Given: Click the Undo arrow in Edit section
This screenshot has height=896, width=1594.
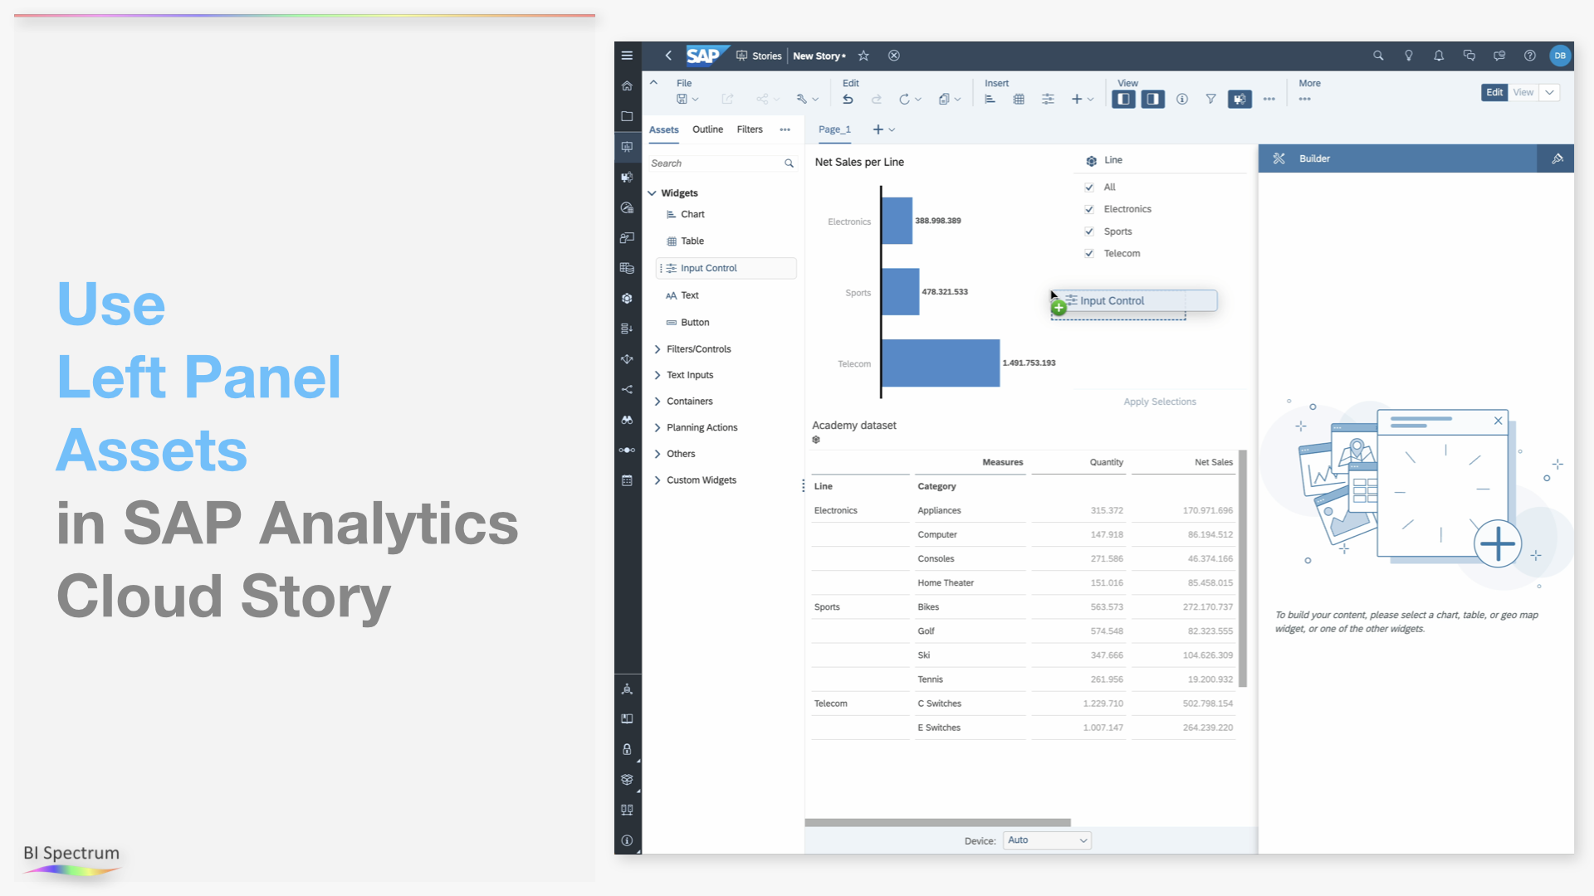Looking at the screenshot, I should tap(848, 100).
